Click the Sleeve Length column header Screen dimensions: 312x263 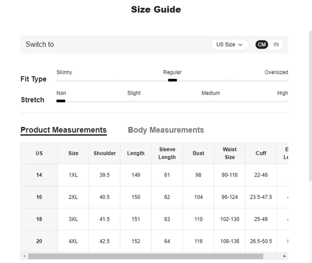[167, 153]
